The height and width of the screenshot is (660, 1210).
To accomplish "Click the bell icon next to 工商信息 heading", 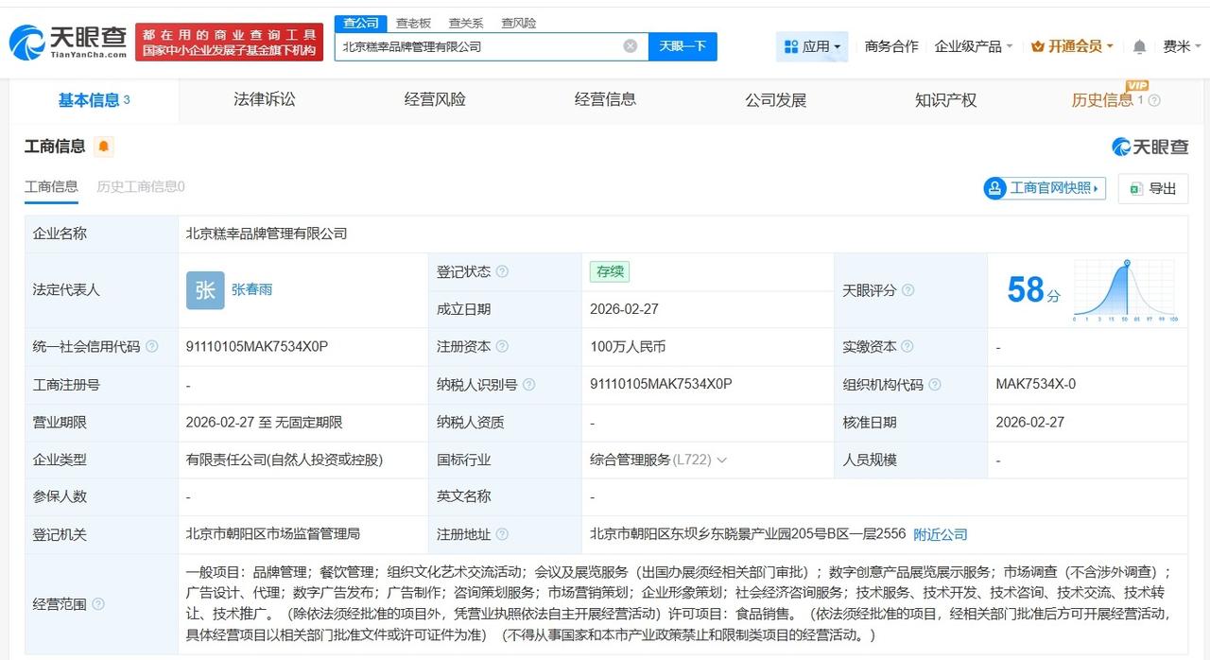I will pos(104,147).
